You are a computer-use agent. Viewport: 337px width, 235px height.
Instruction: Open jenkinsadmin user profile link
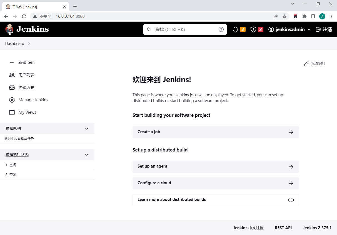(x=286, y=29)
